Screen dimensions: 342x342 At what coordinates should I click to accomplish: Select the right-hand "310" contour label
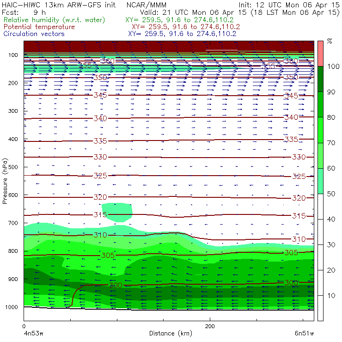pos(299,239)
